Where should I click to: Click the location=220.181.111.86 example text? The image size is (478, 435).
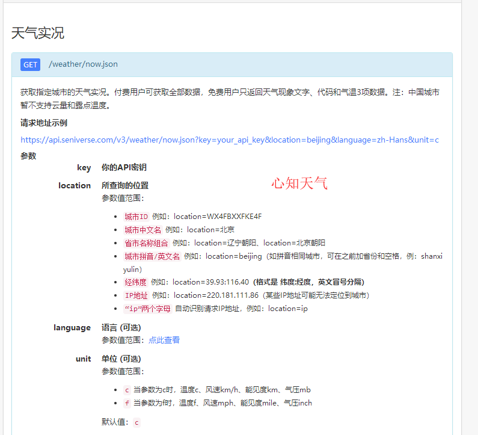(216, 295)
